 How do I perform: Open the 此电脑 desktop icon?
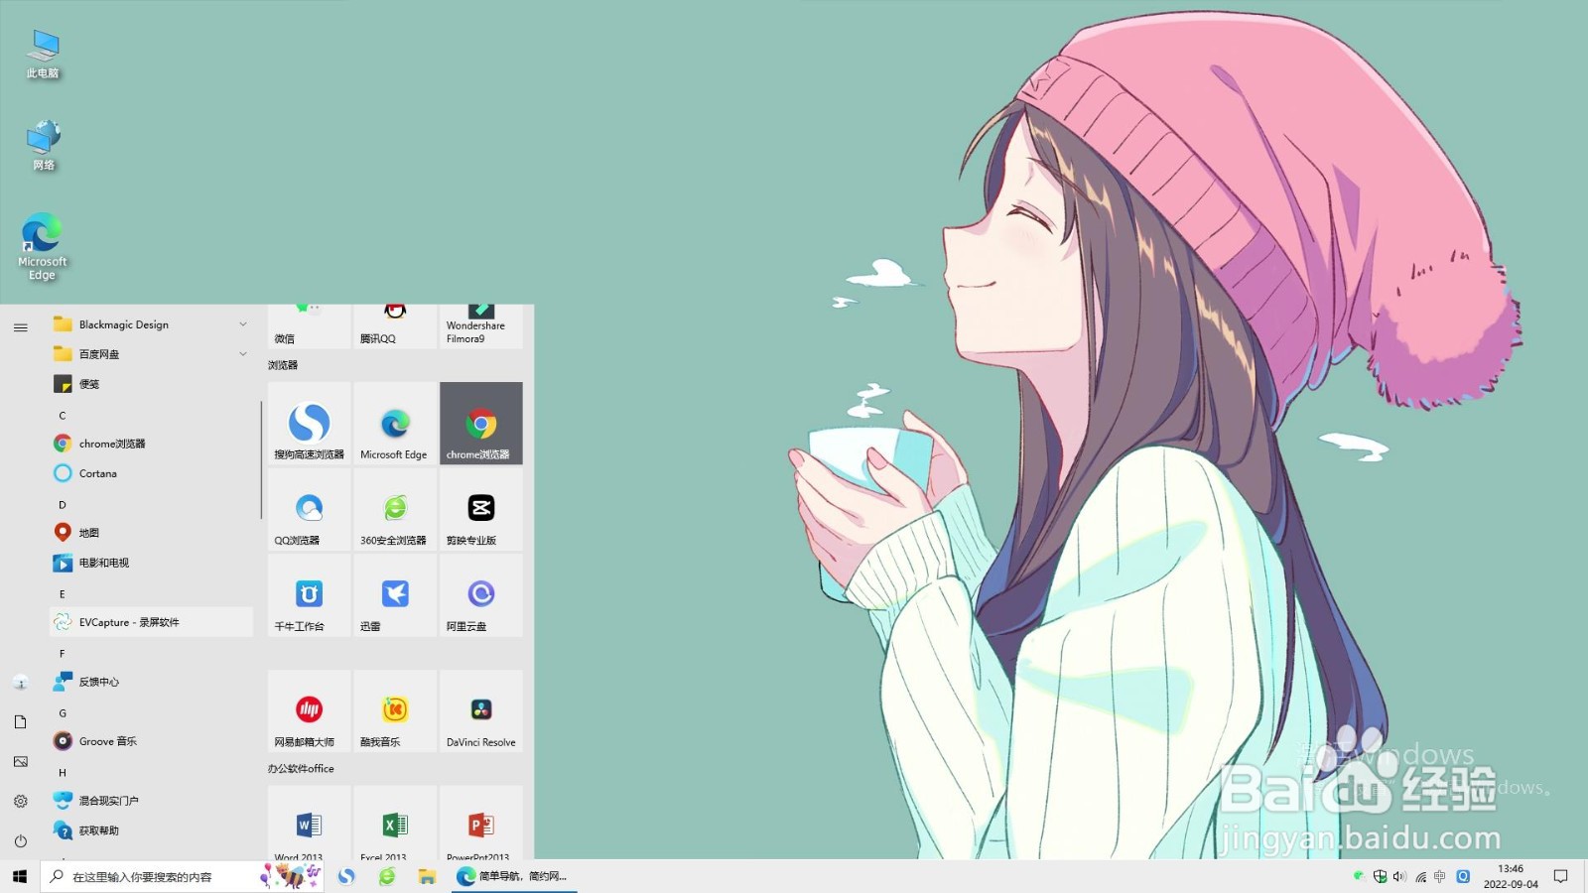coord(43,55)
